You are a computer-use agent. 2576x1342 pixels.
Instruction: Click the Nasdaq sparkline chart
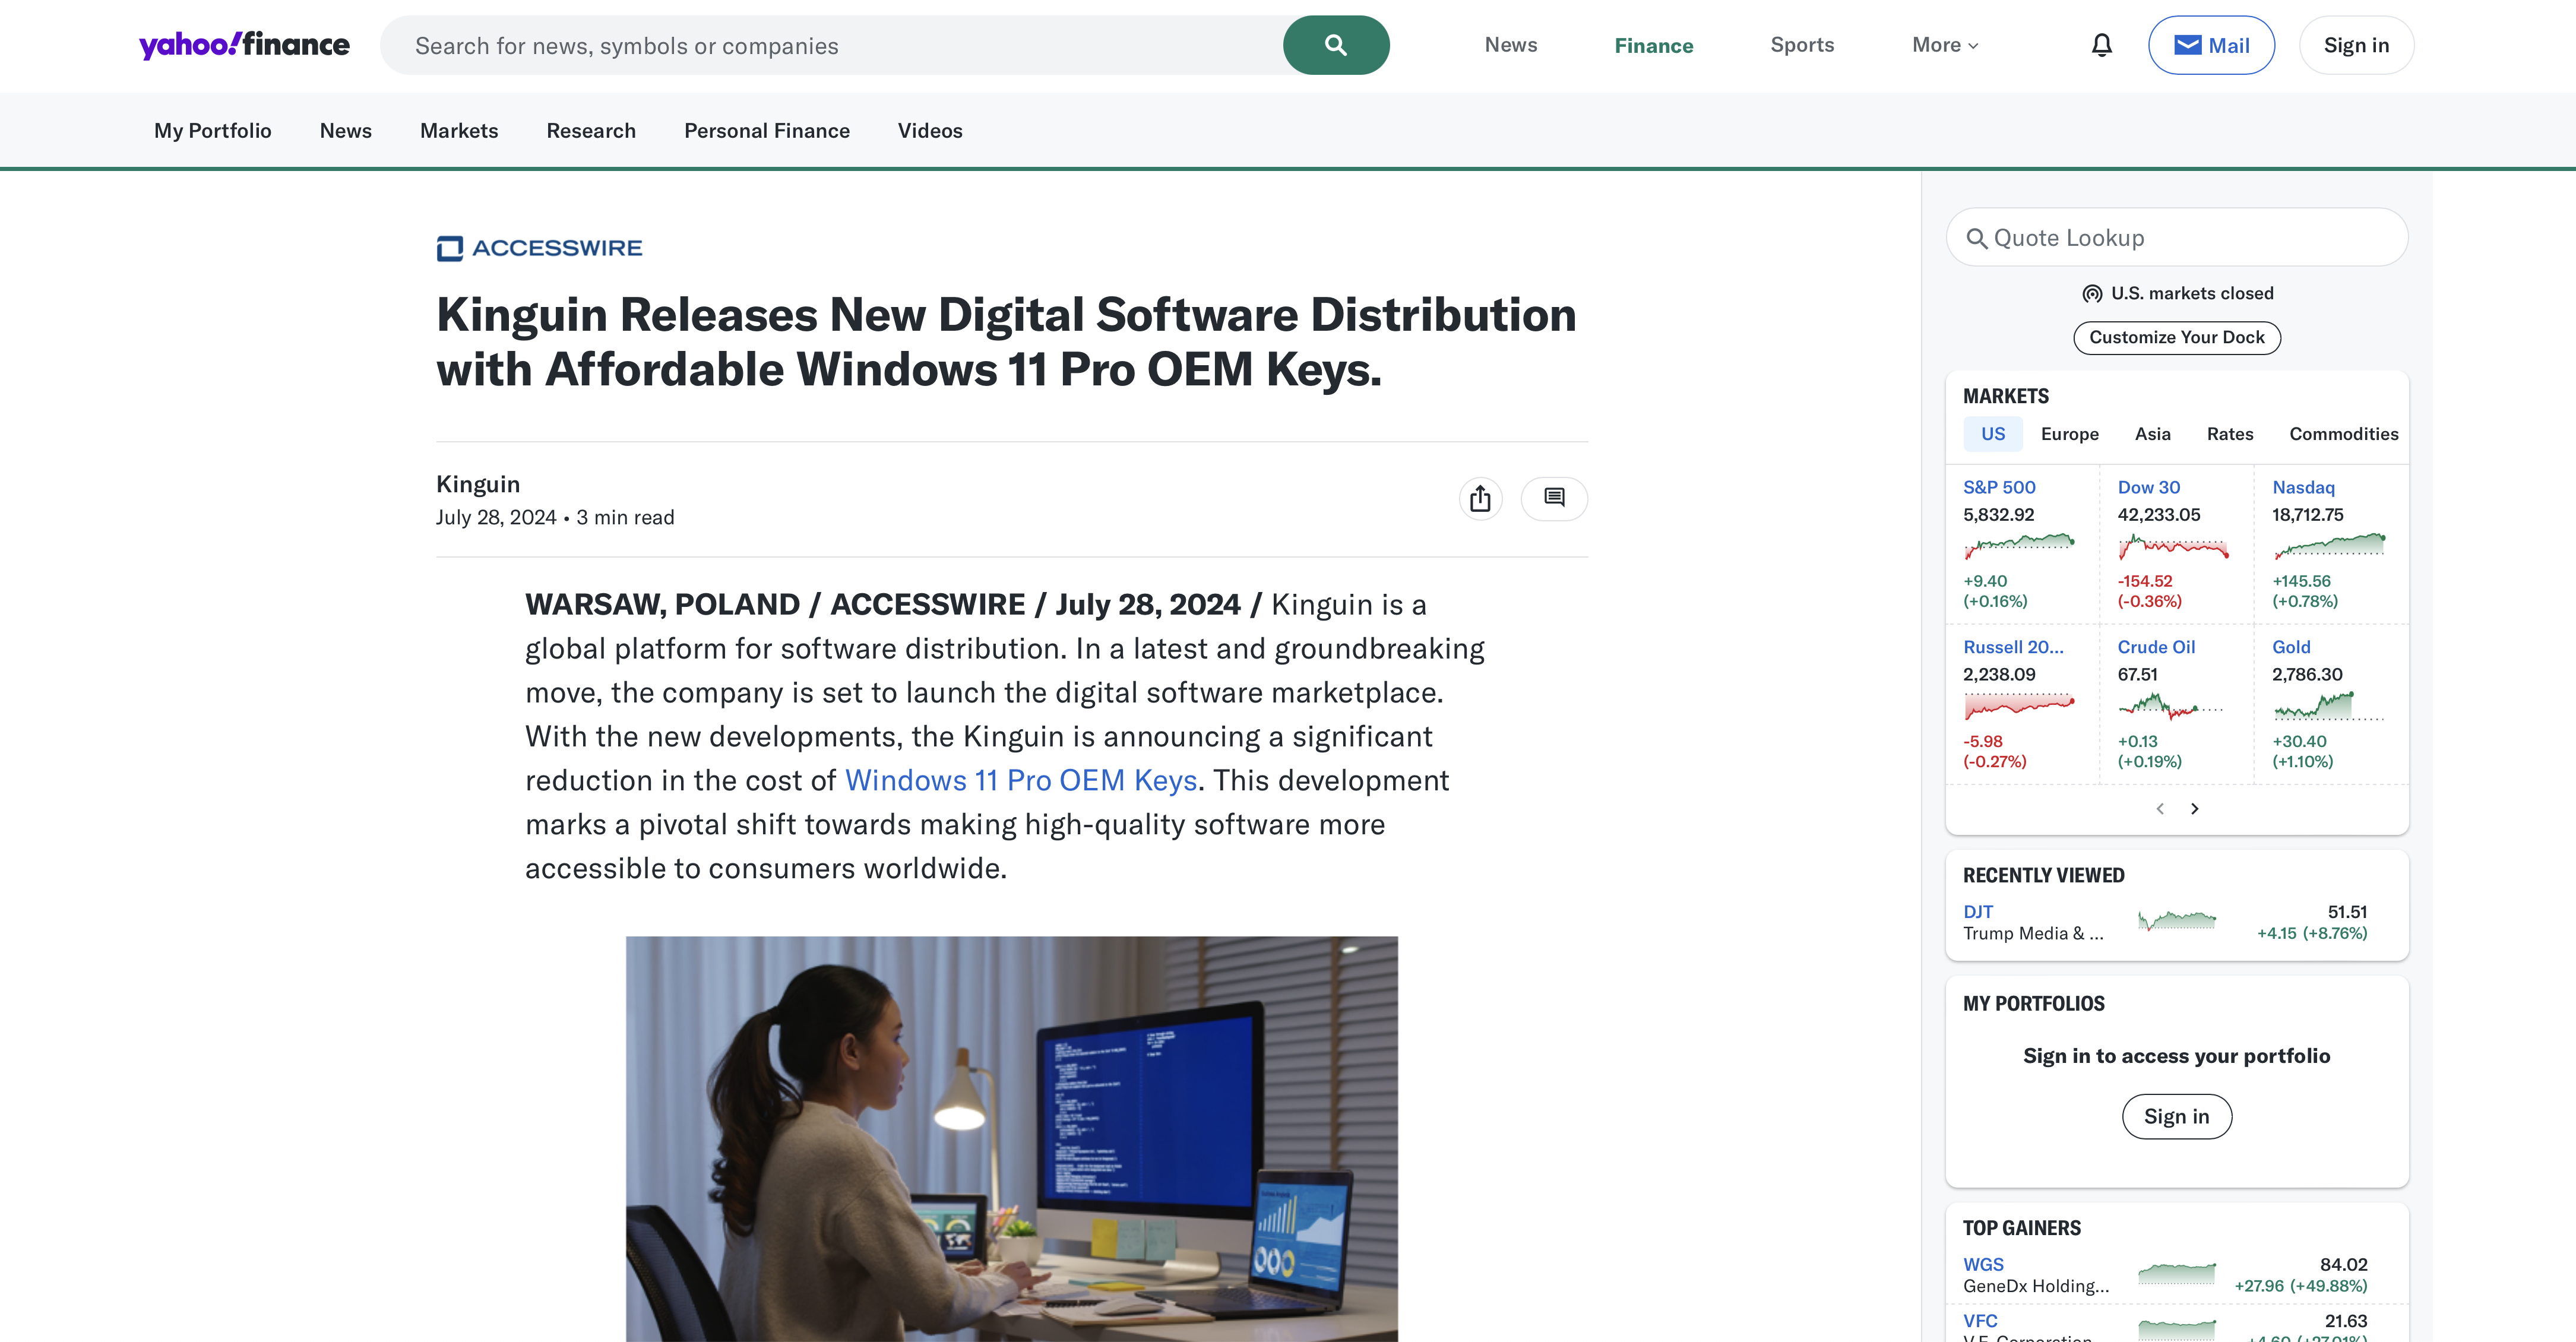coord(2329,546)
